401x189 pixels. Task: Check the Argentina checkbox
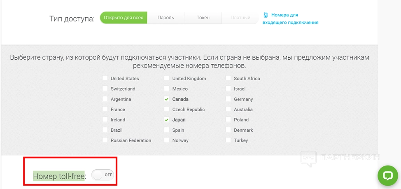[105, 99]
